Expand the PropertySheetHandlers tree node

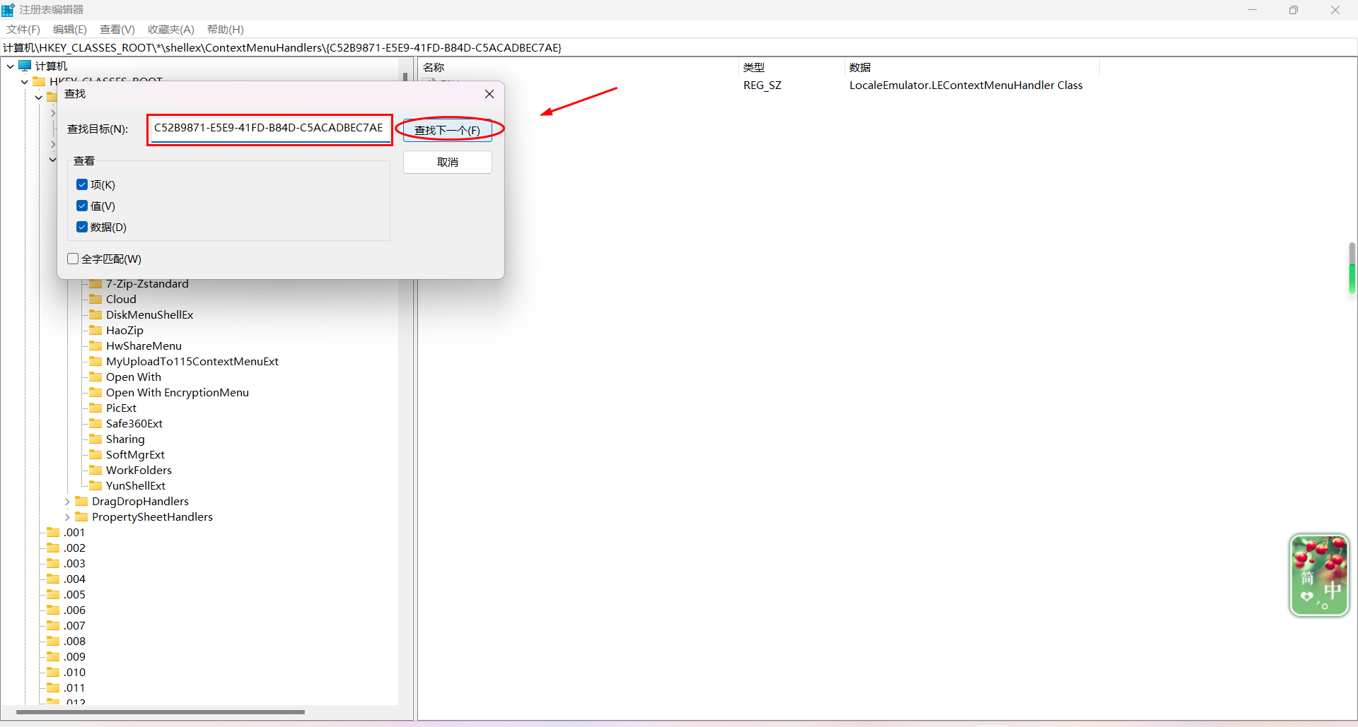tap(67, 517)
